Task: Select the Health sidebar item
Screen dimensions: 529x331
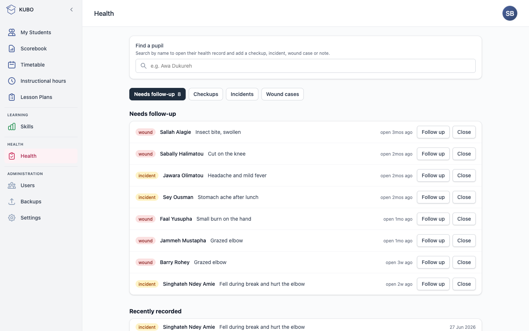Action: pos(41,156)
